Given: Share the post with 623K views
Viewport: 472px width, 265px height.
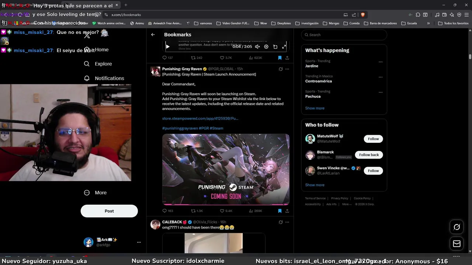Looking at the screenshot, I should coord(287,58).
